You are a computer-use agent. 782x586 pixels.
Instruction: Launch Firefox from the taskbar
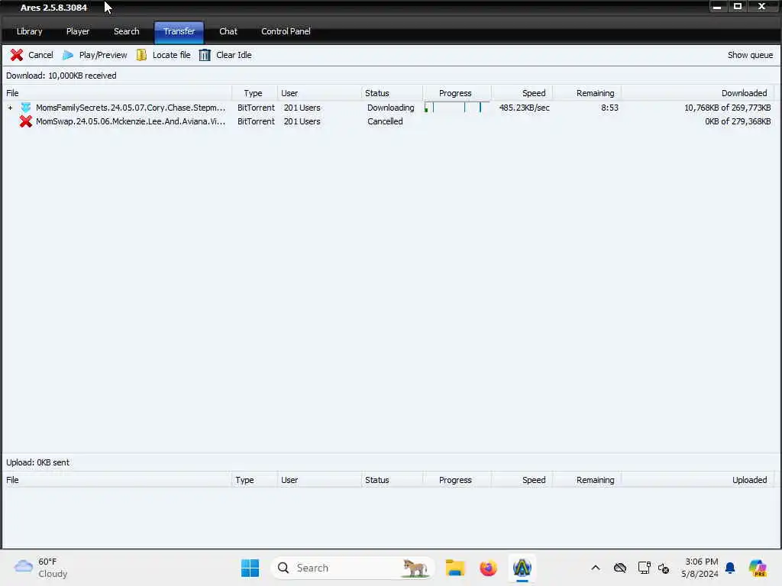click(488, 568)
